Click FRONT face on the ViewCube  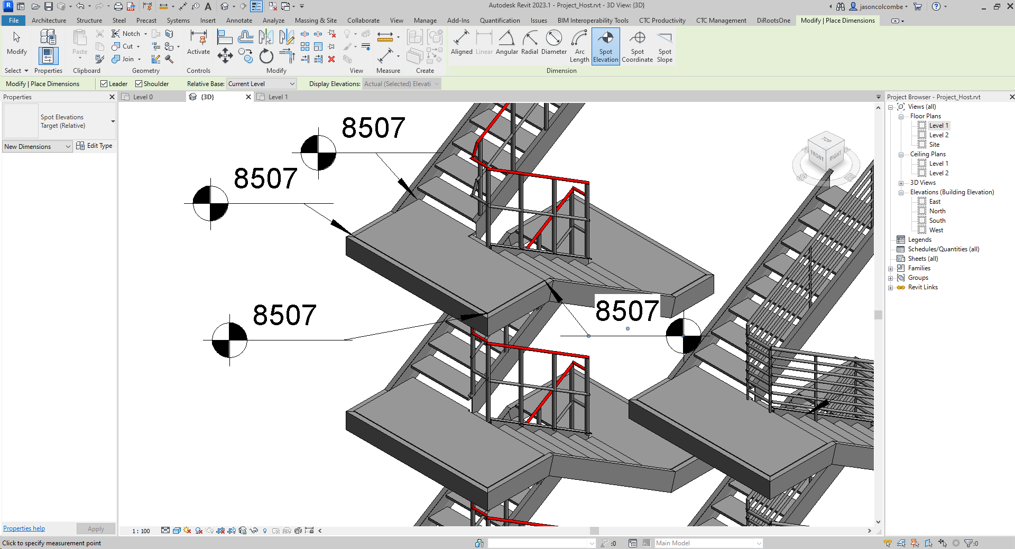817,156
